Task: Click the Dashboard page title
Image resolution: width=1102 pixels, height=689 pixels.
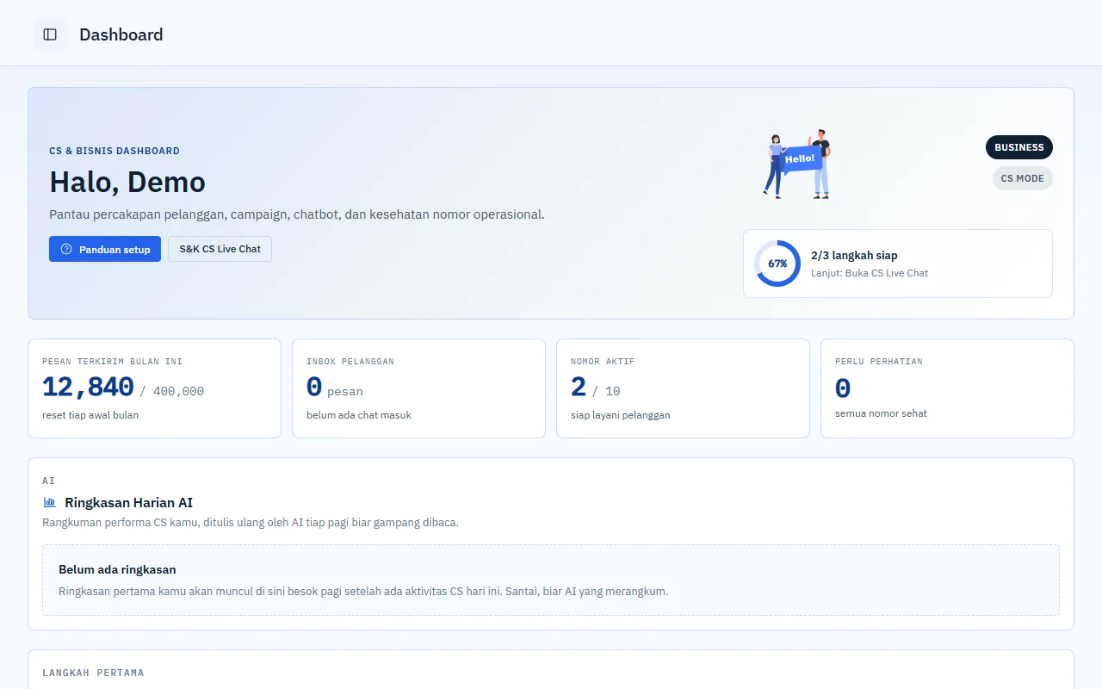Action: pyautogui.click(x=121, y=34)
